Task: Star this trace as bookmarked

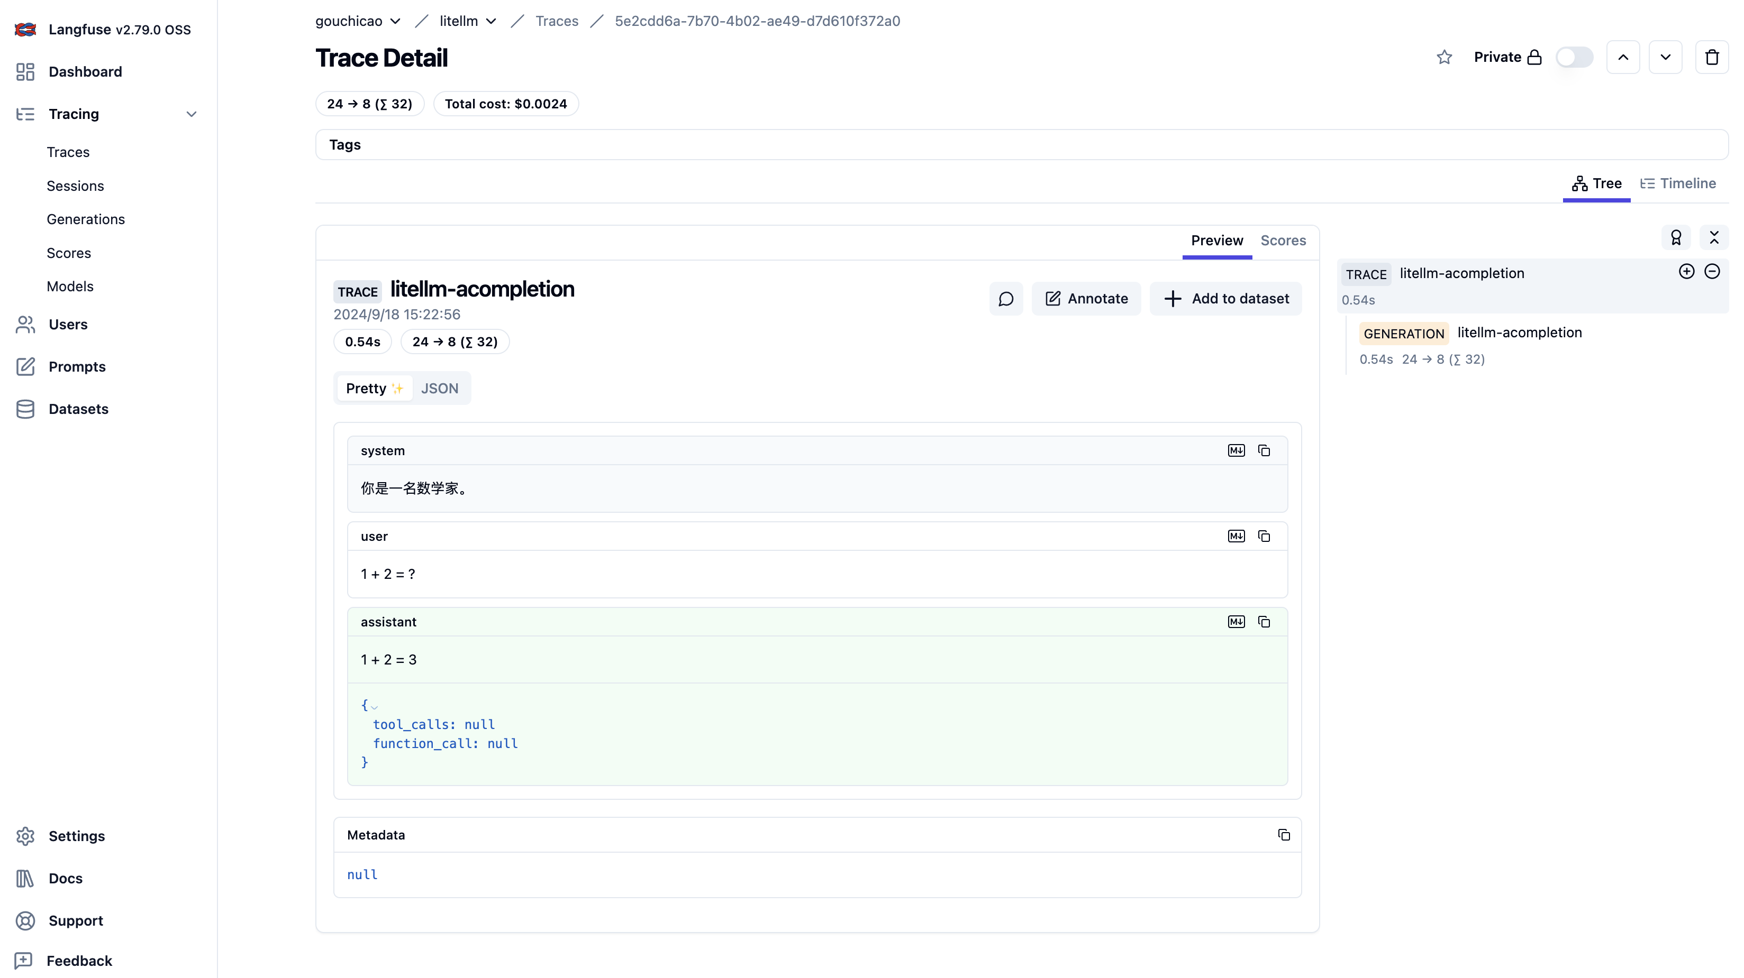Action: [x=1444, y=58]
